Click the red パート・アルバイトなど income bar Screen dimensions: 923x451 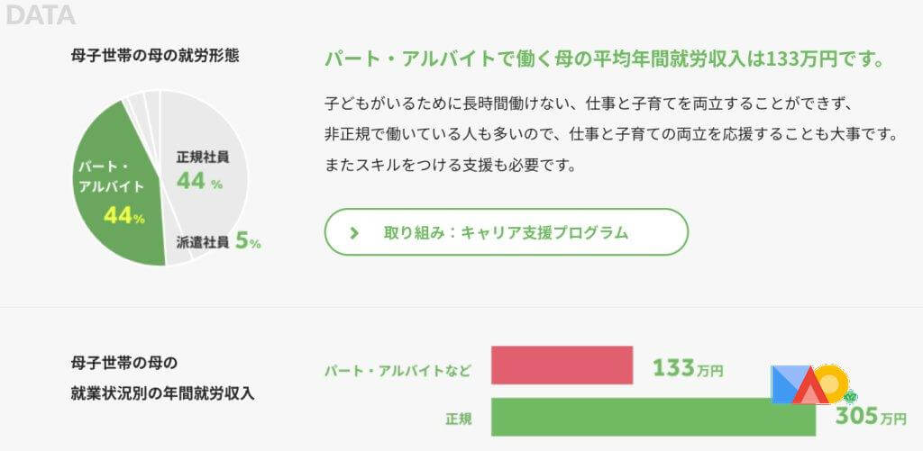click(x=562, y=365)
